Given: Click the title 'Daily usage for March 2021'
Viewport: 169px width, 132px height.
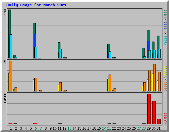Looking at the screenshot, I should (x=36, y=5).
